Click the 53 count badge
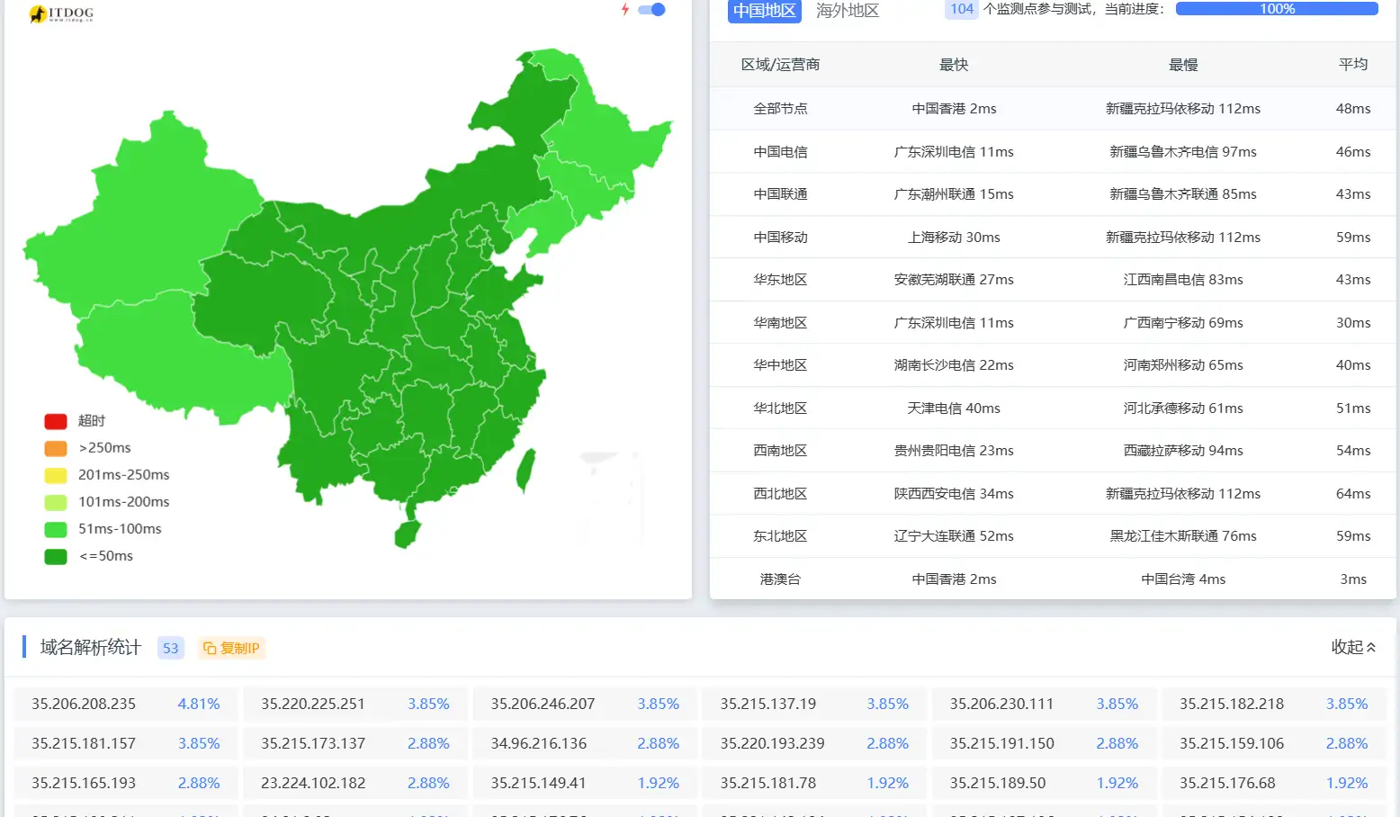 point(170,648)
